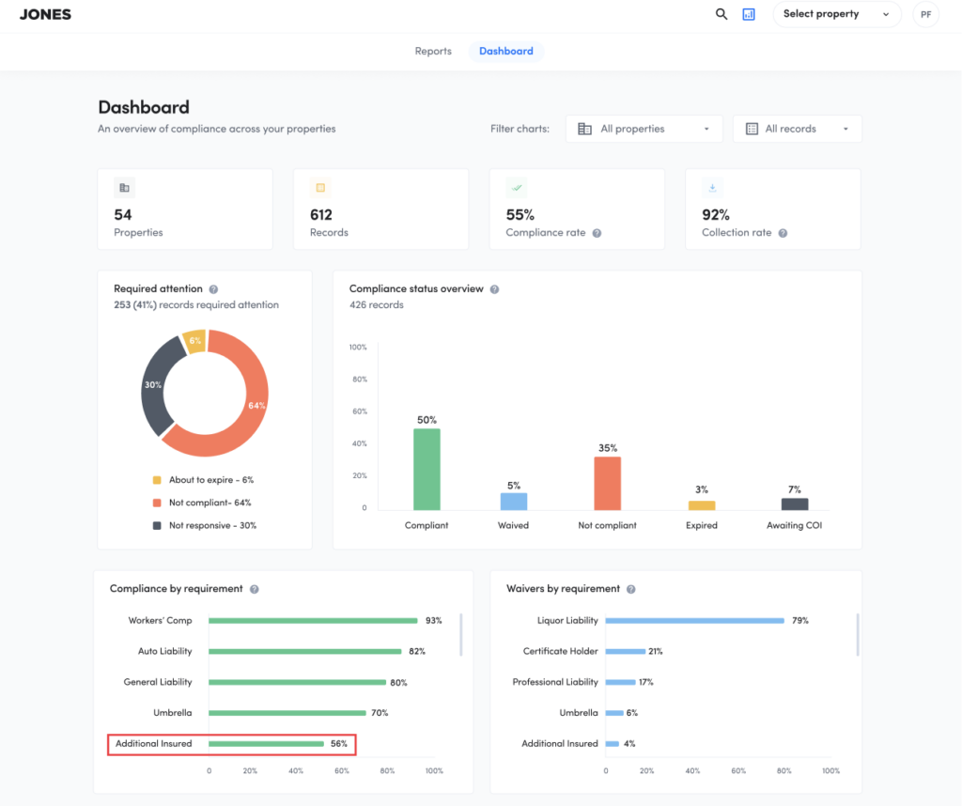This screenshot has height=806, width=962.
Task: Click the dark Awaiting COI bar
Action: click(795, 504)
